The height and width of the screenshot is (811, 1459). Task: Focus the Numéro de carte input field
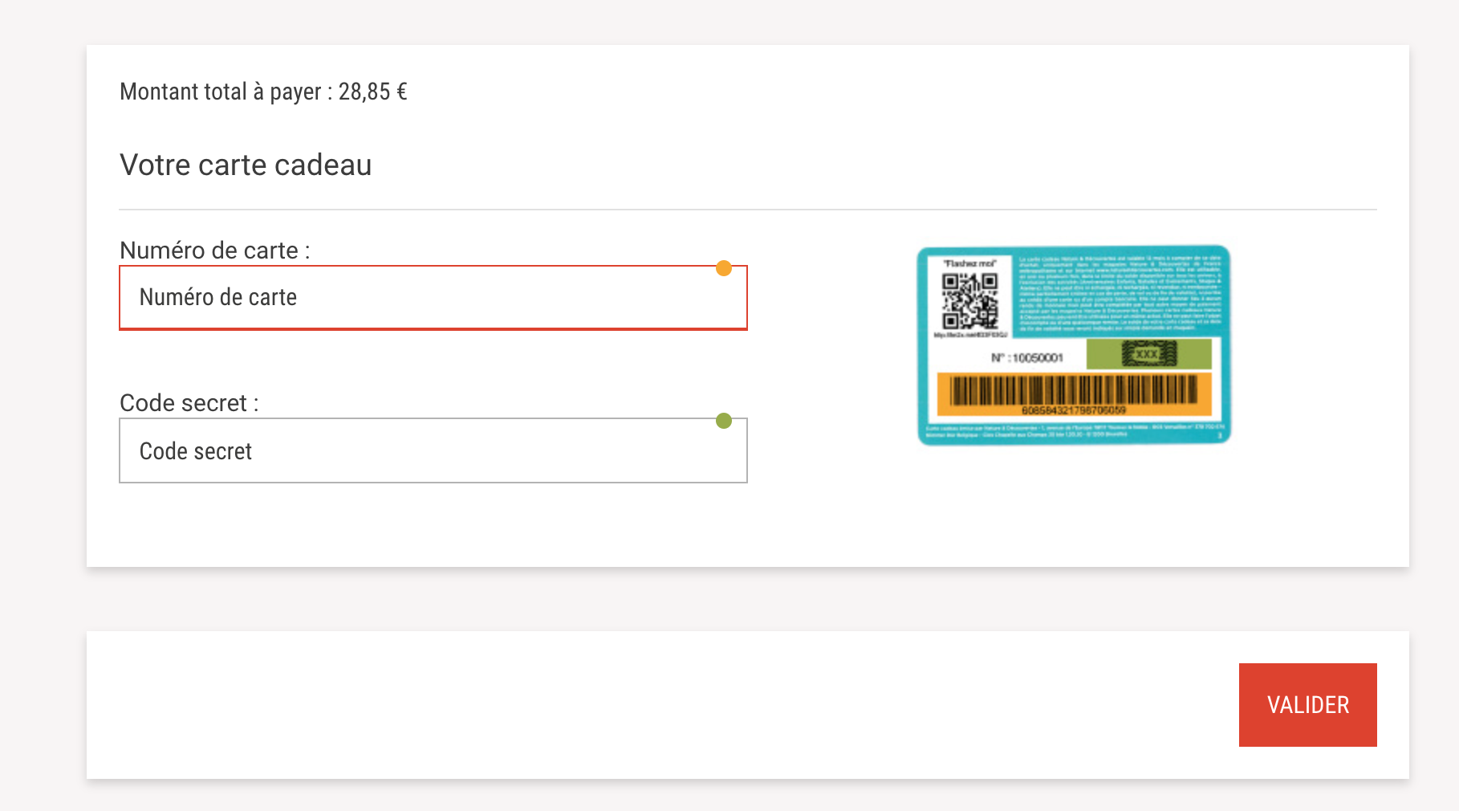tap(433, 297)
